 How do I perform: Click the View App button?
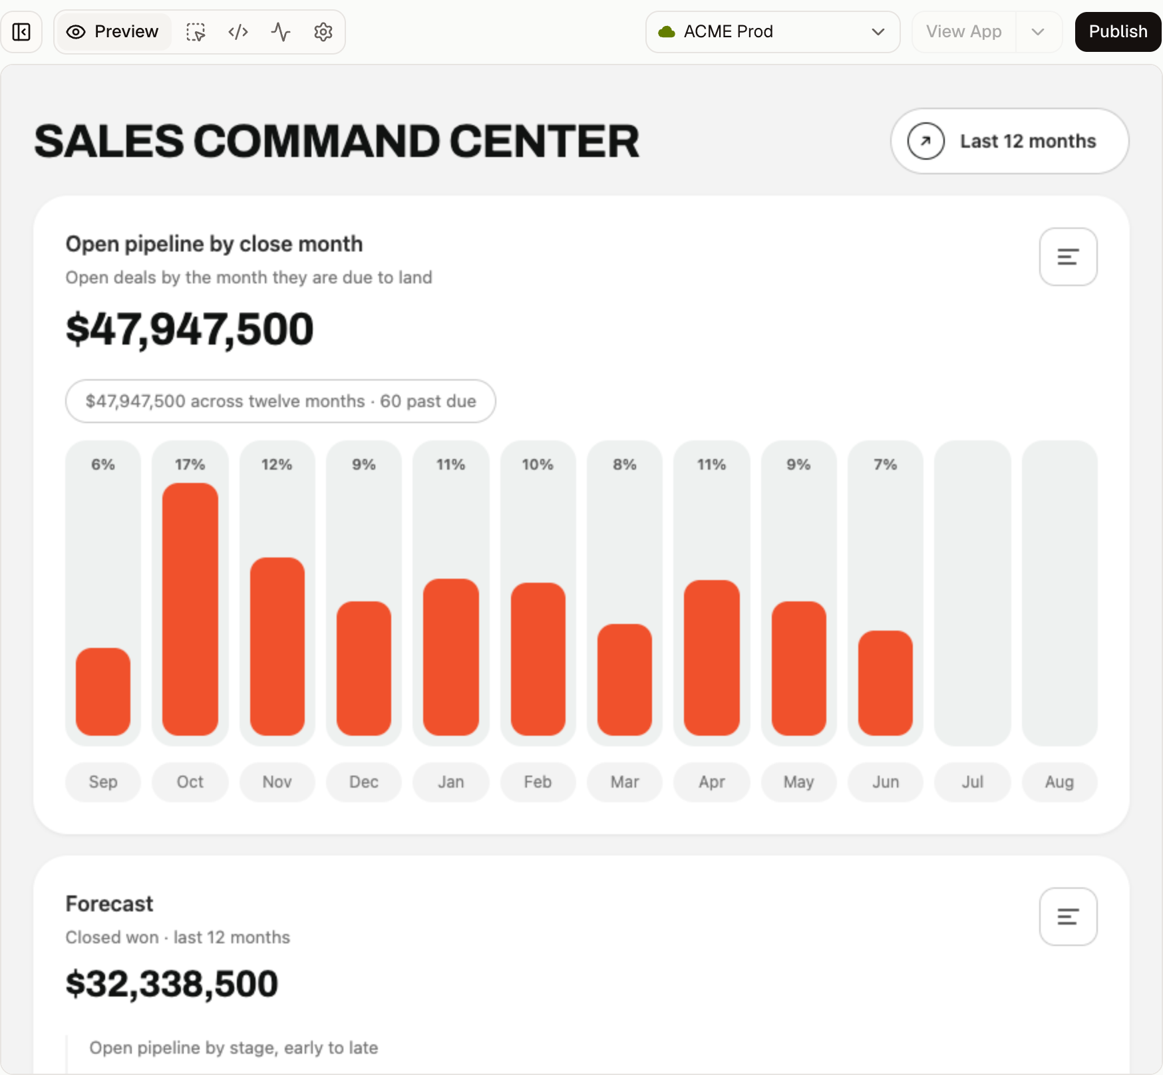963,32
